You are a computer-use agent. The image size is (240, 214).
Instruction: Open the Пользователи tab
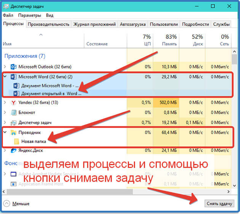pyautogui.click(x=164, y=24)
